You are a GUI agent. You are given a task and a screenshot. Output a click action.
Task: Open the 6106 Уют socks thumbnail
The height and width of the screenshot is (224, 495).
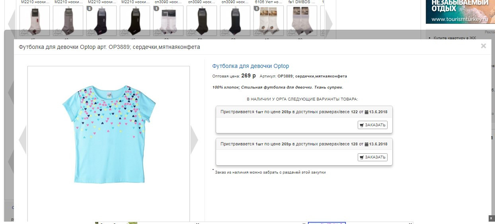point(269,21)
